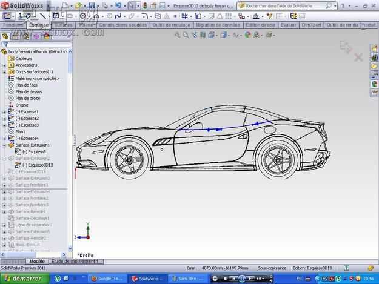379x284 pixels.
Task: Click the filter icon above the tree
Action: (5, 44)
